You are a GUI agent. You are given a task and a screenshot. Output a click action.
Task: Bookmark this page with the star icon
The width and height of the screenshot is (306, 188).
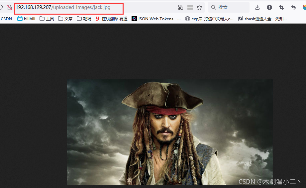pos(199,7)
